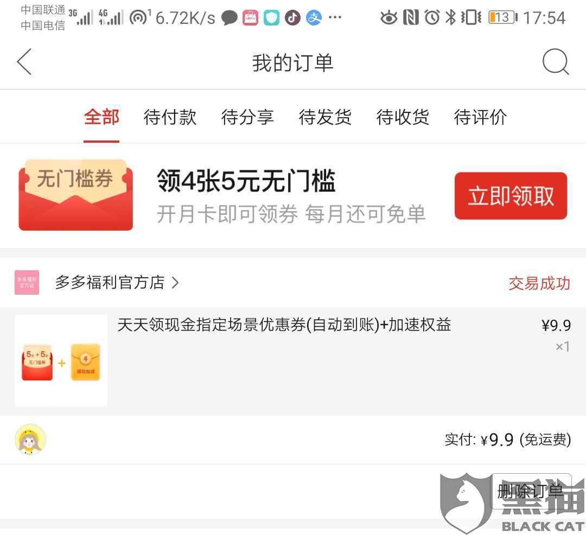Select the 全部 orders tab
This screenshot has width=586, height=535.
(x=101, y=117)
